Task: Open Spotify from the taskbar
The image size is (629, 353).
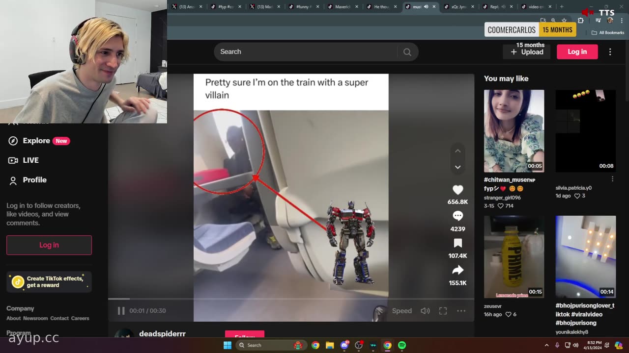Action: (x=402, y=345)
